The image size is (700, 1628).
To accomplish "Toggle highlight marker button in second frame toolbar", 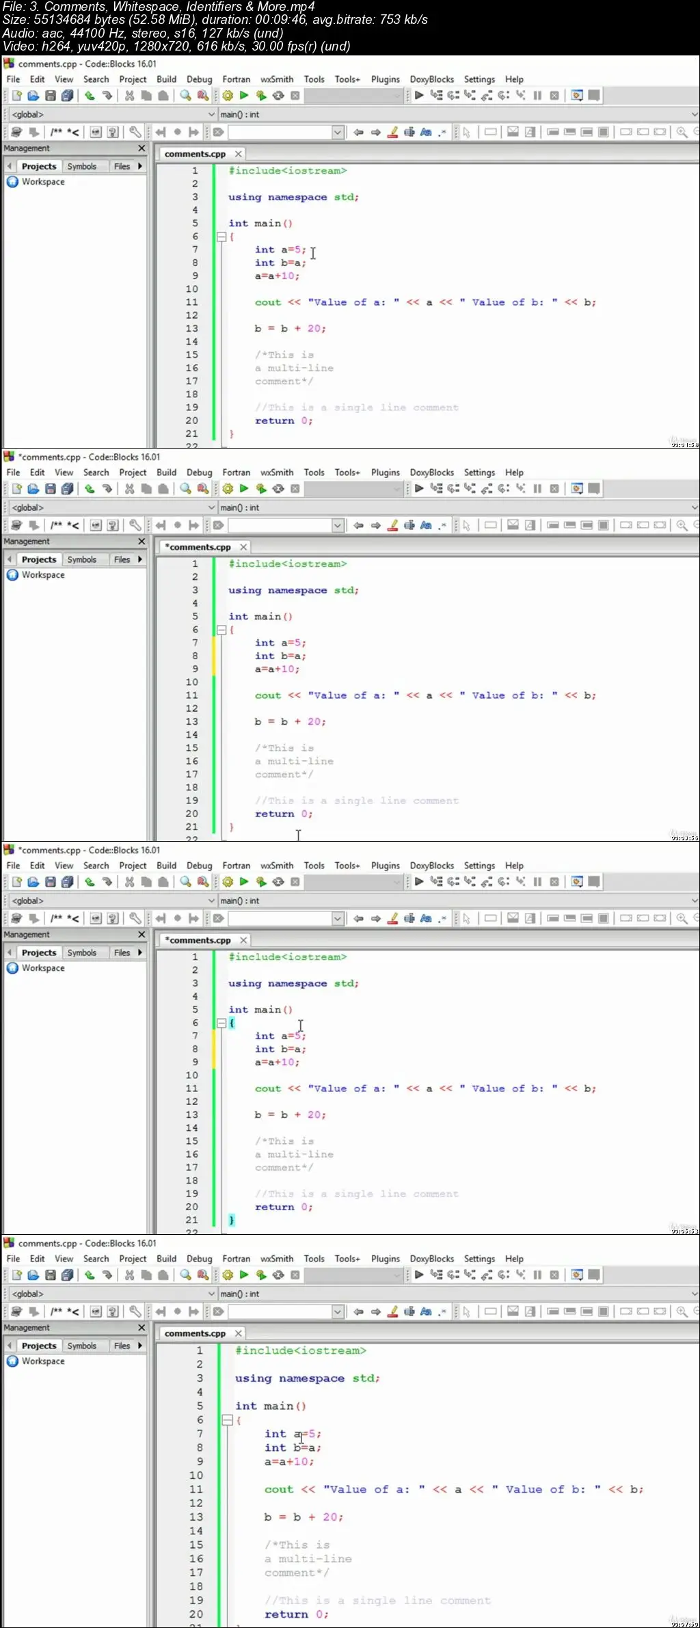I will point(392,525).
